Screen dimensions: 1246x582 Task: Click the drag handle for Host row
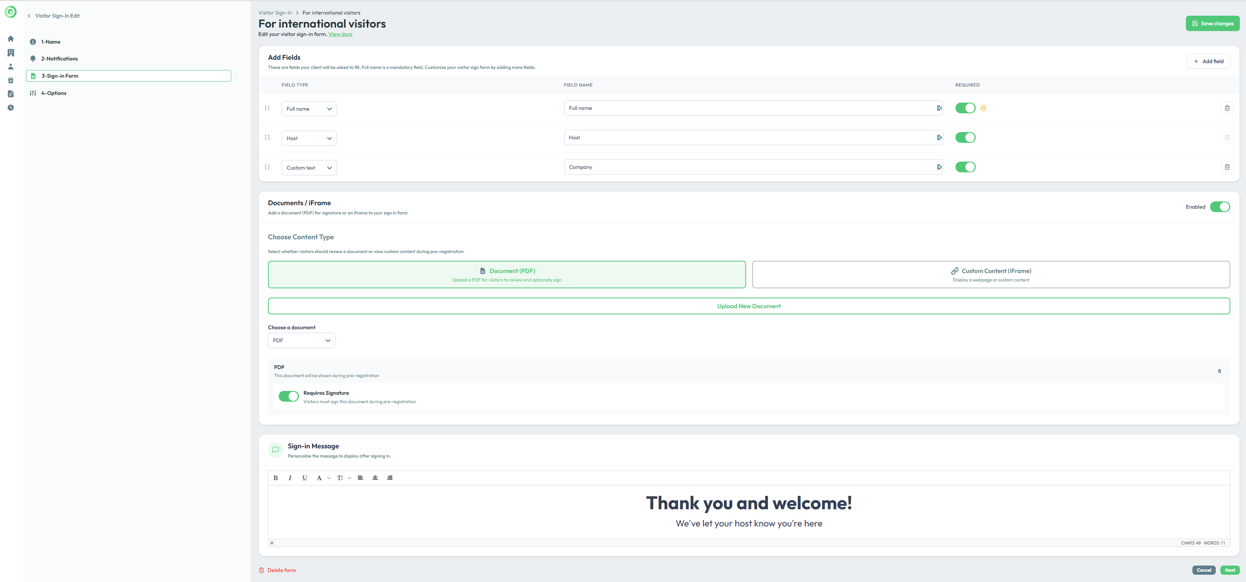click(267, 138)
